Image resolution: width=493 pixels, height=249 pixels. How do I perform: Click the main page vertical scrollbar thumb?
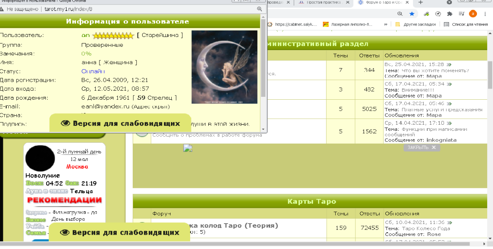tap(490, 74)
